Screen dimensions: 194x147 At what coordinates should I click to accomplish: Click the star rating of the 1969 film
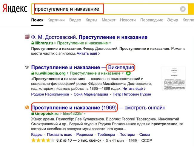(x=43, y=140)
